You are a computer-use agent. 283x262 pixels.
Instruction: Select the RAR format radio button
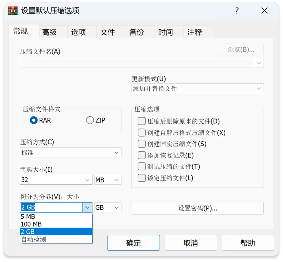[x=34, y=120]
